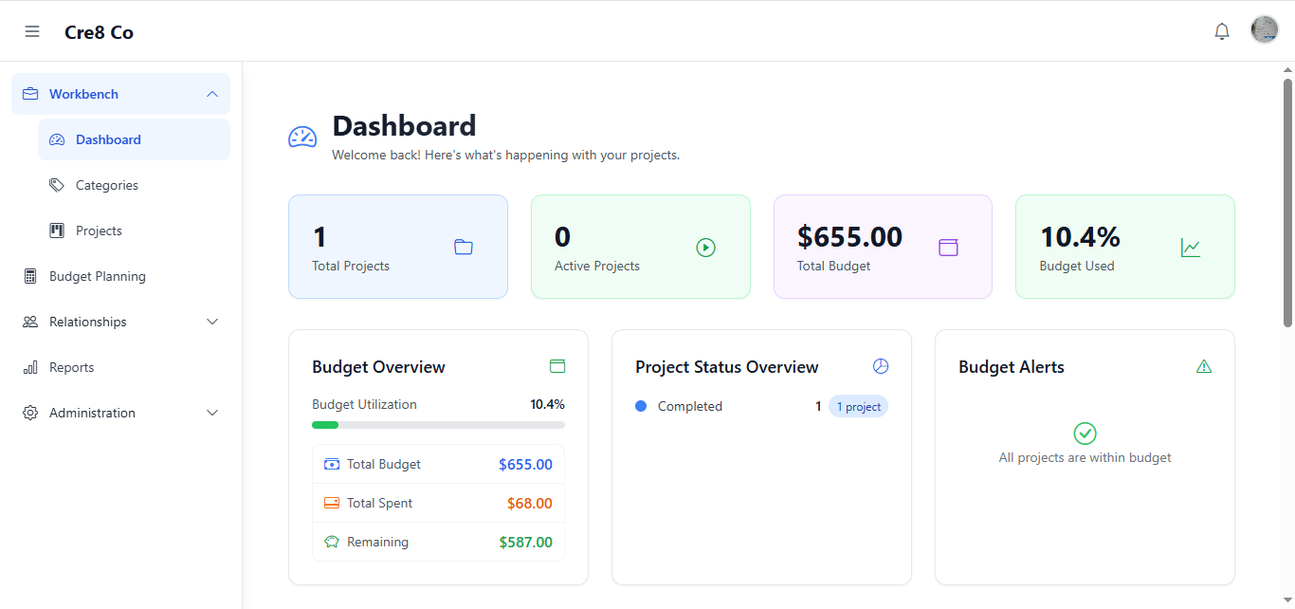Screen dimensions: 1295x609
Task: Click the page vertical scrollbar
Action: point(1287,204)
